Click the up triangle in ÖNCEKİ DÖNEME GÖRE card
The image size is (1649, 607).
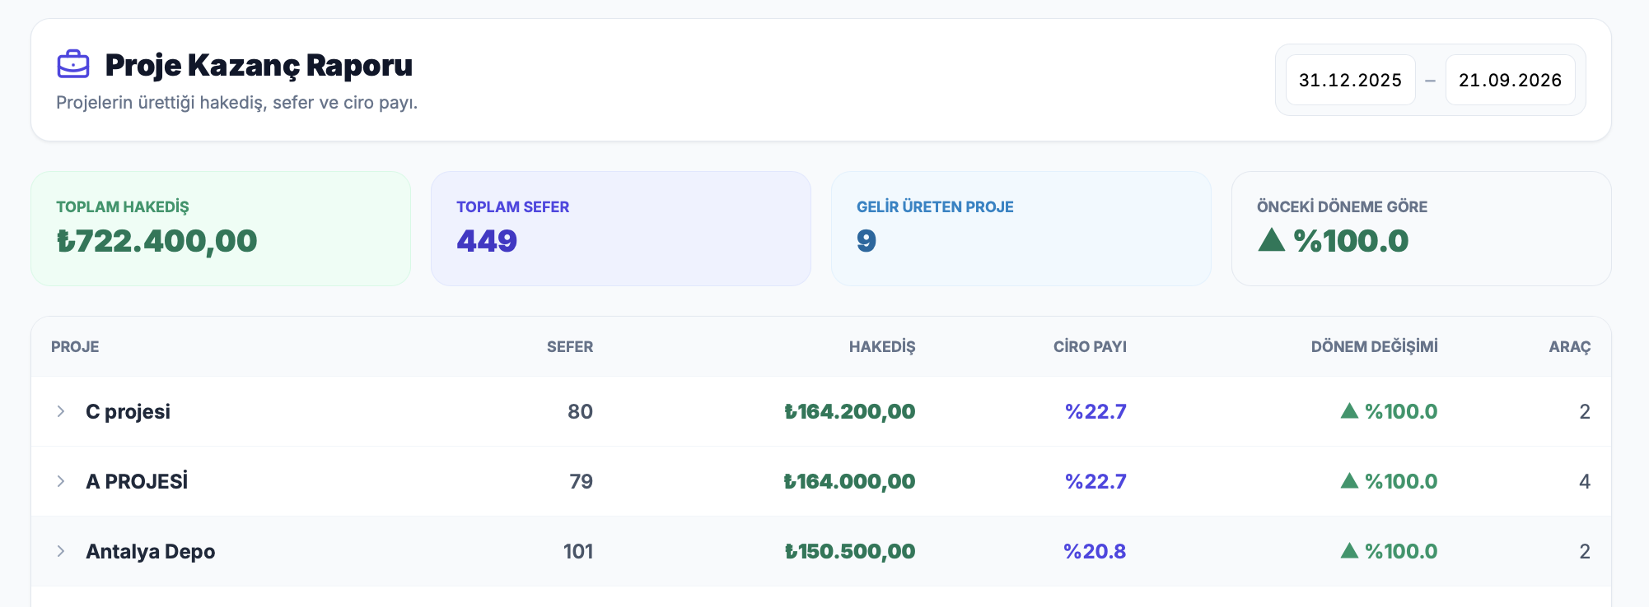[1272, 239]
